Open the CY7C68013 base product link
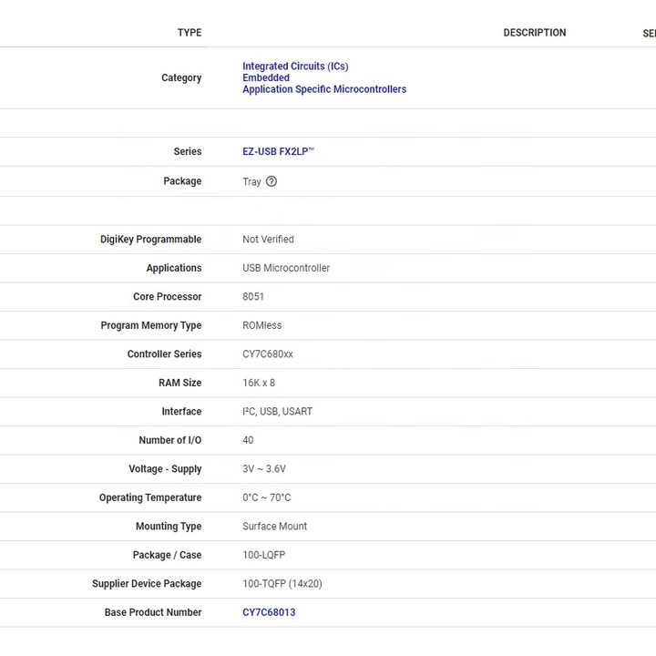Image resolution: width=656 pixels, height=656 pixels. click(269, 612)
